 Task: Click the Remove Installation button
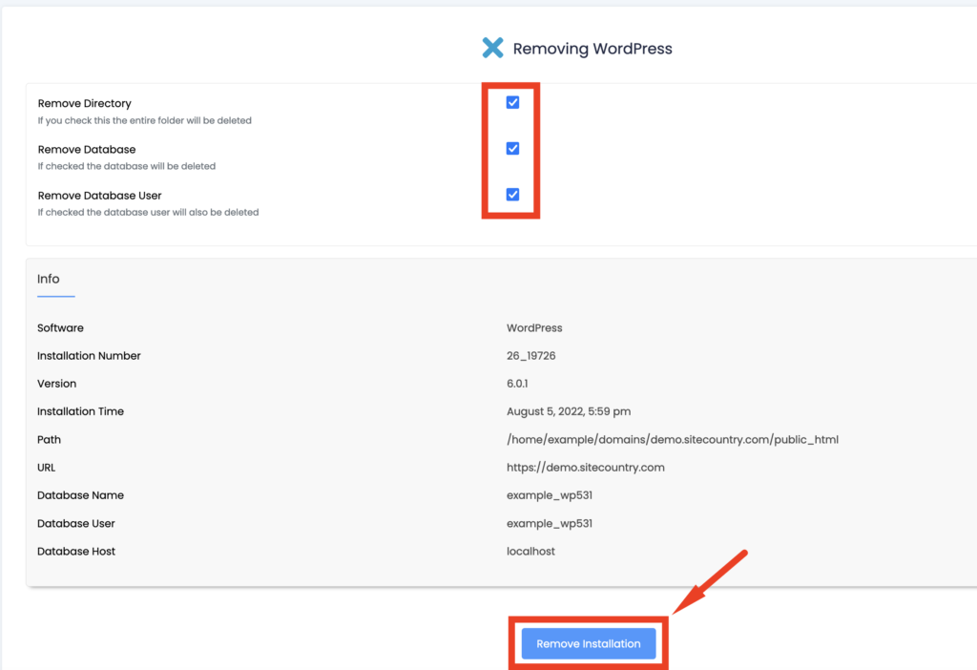pyautogui.click(x=589, y=644)
